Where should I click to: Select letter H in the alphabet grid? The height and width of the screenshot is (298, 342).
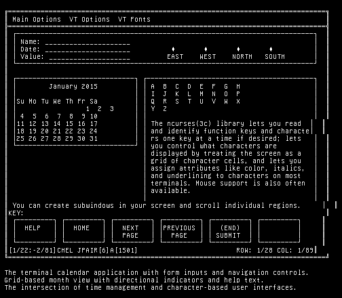[x=238, y=87]
